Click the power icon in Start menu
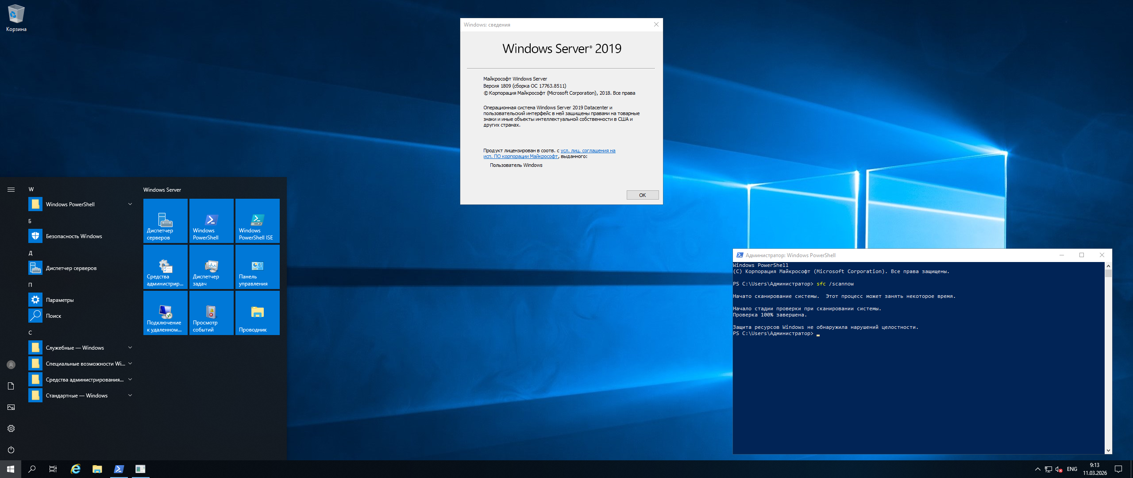This screenshot has width=1133, height=478. [11, 450]
